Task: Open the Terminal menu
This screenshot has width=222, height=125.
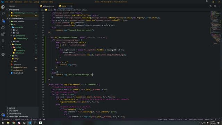Action: pos(44,2)
